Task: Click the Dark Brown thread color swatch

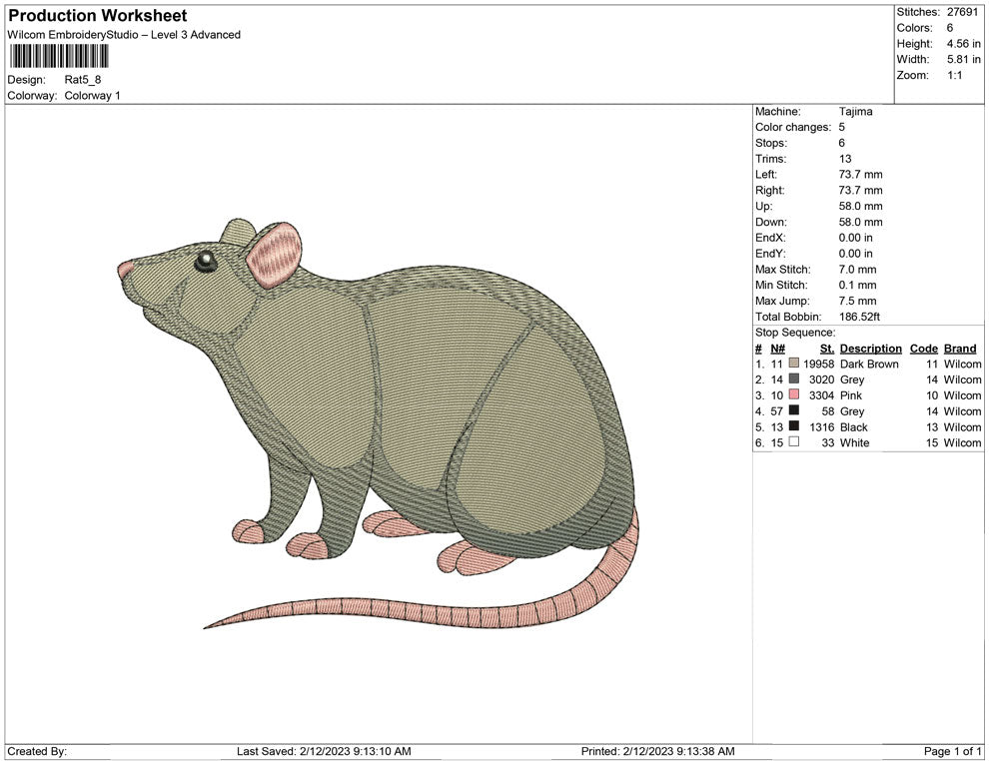Action: click(x=792, y=364)
